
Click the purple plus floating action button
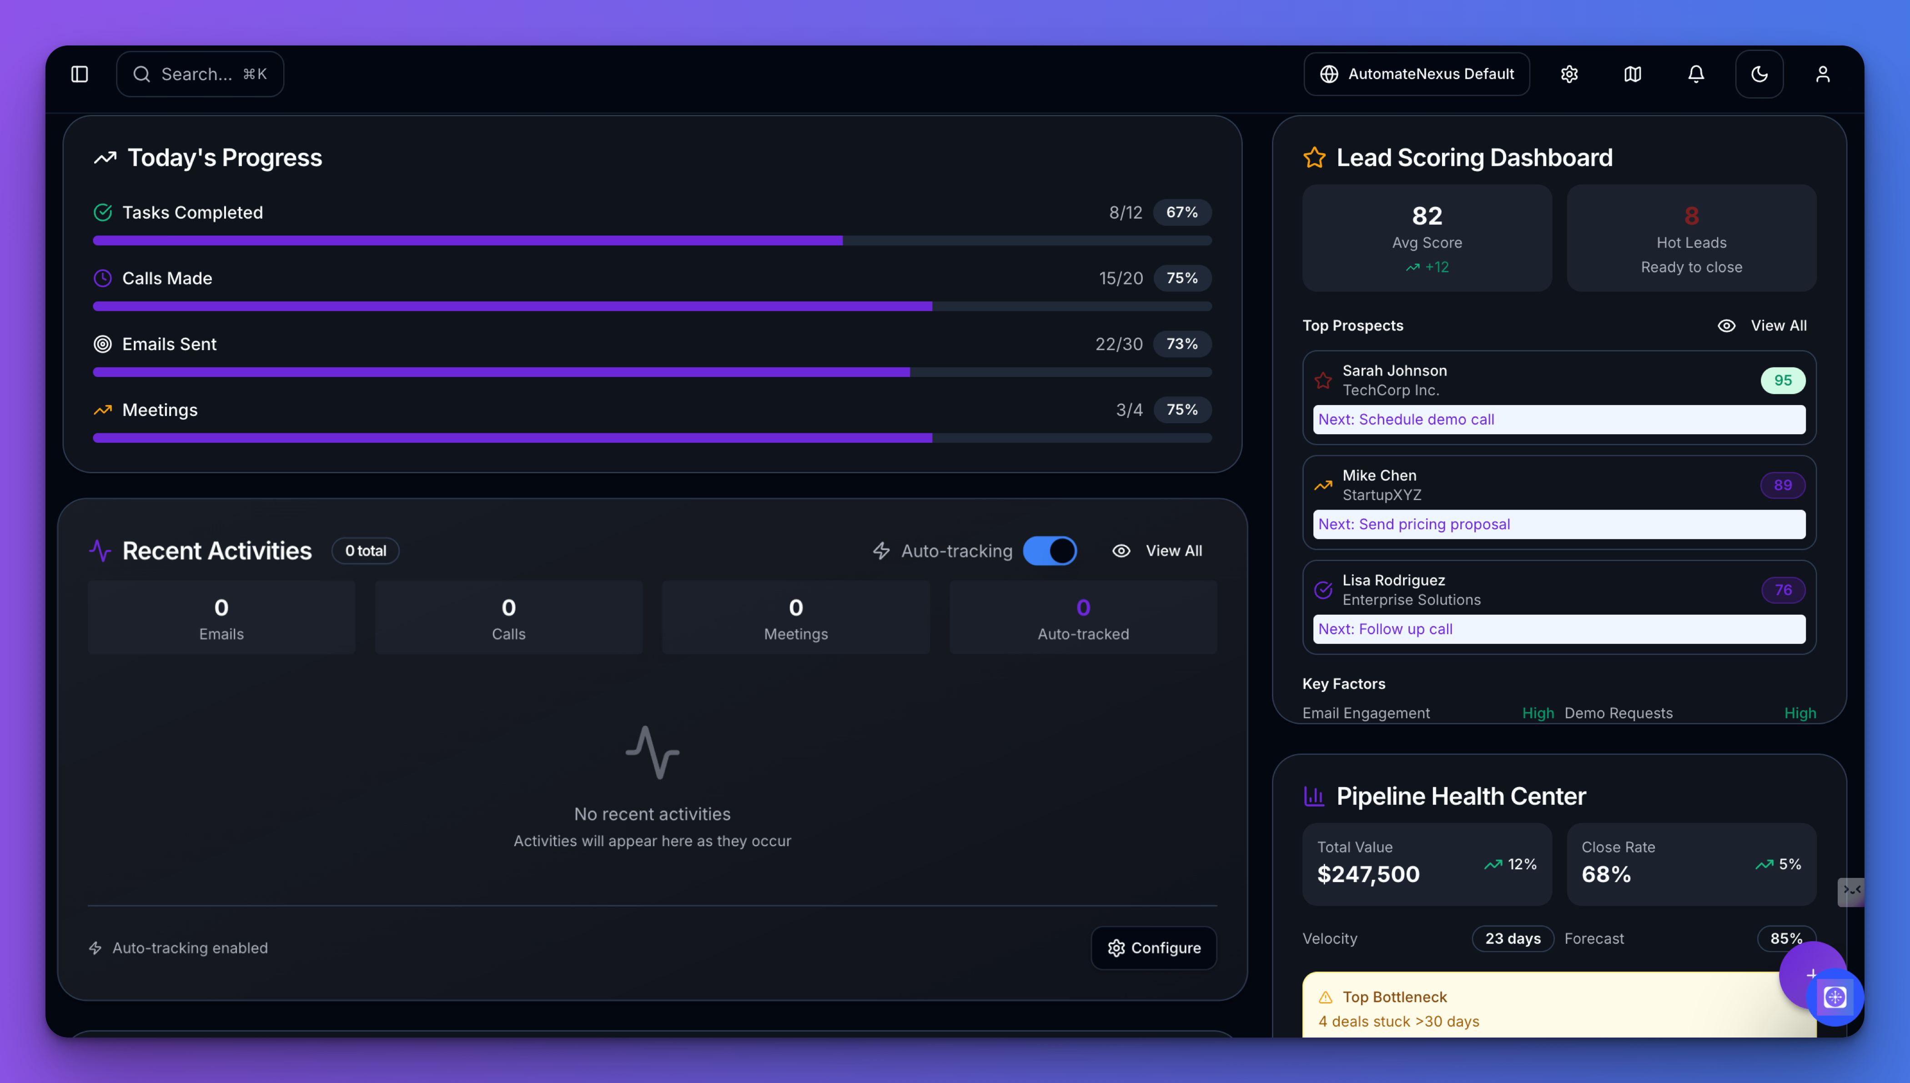click(1813, 975)
